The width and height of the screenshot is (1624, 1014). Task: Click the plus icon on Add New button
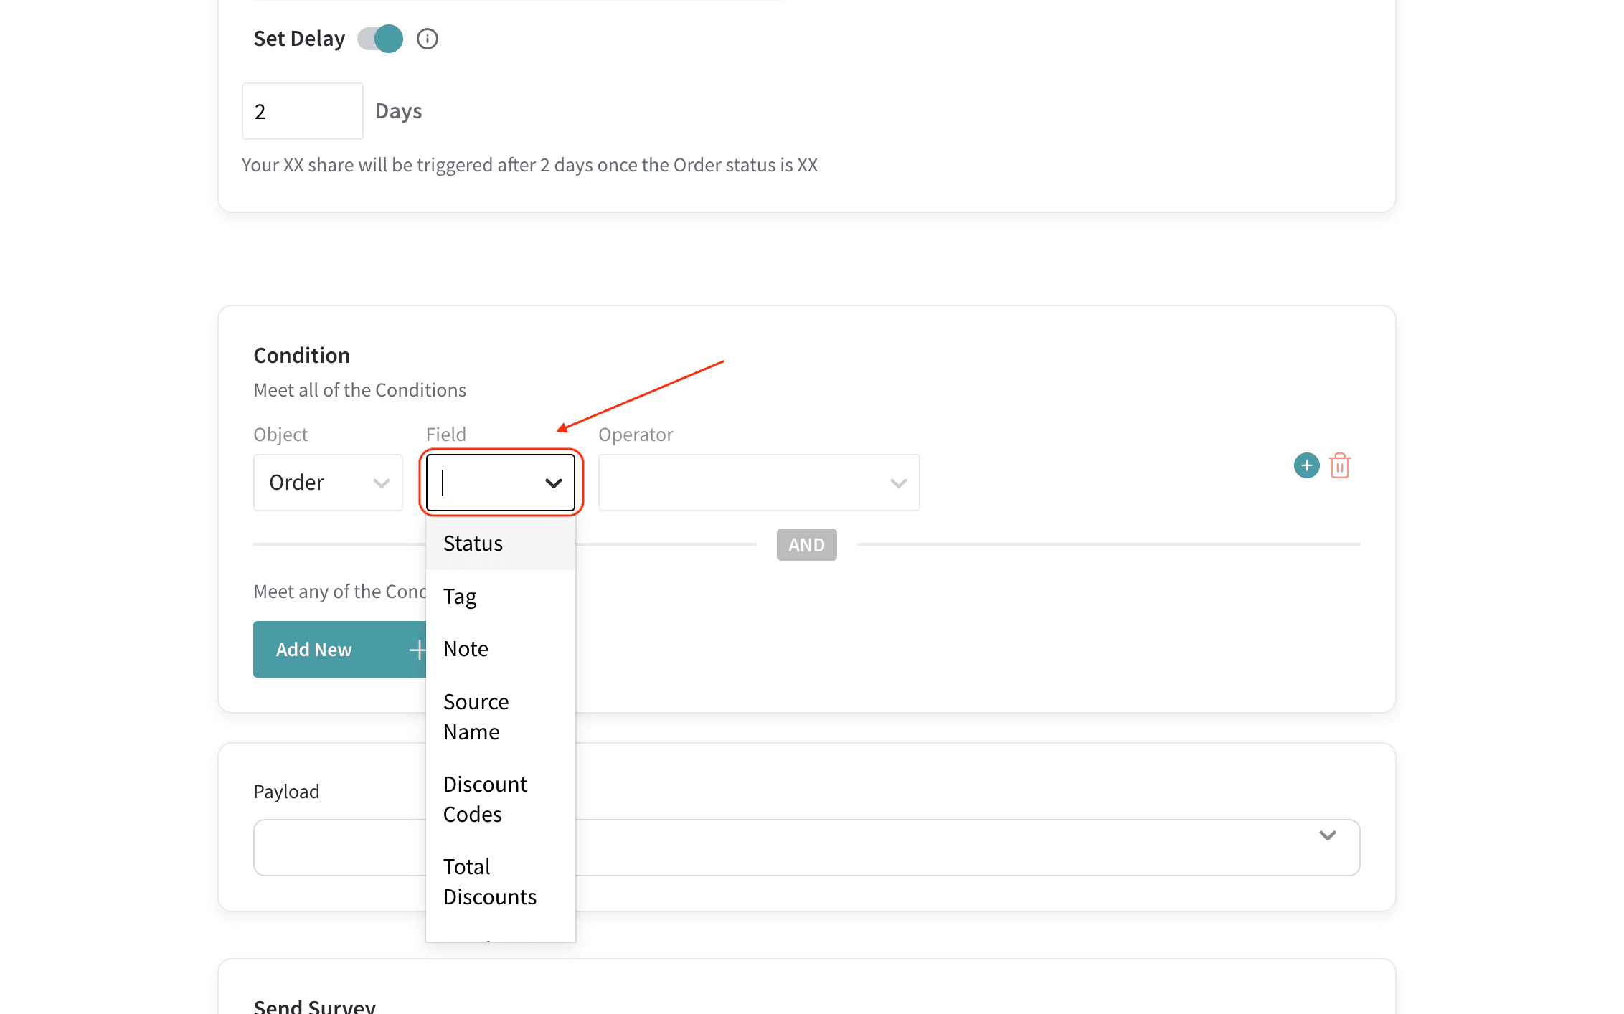pyautogui.click(x=417, y=650)
